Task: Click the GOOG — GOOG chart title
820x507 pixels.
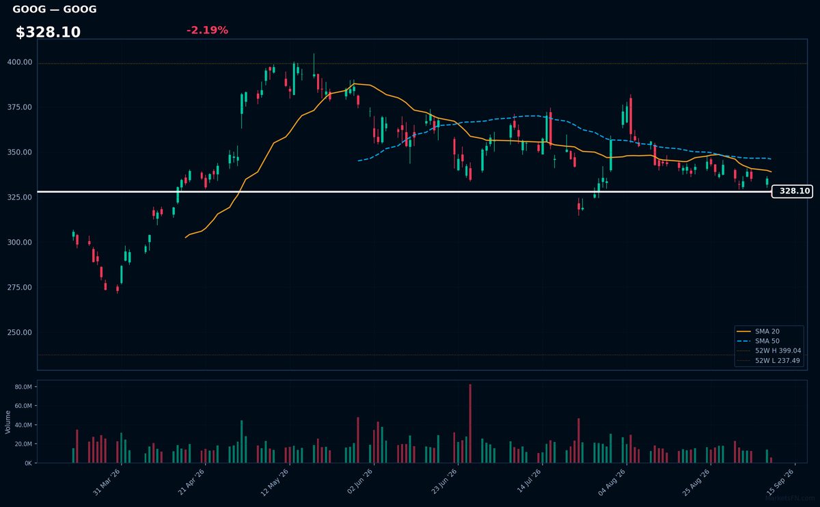Action: 55,10
